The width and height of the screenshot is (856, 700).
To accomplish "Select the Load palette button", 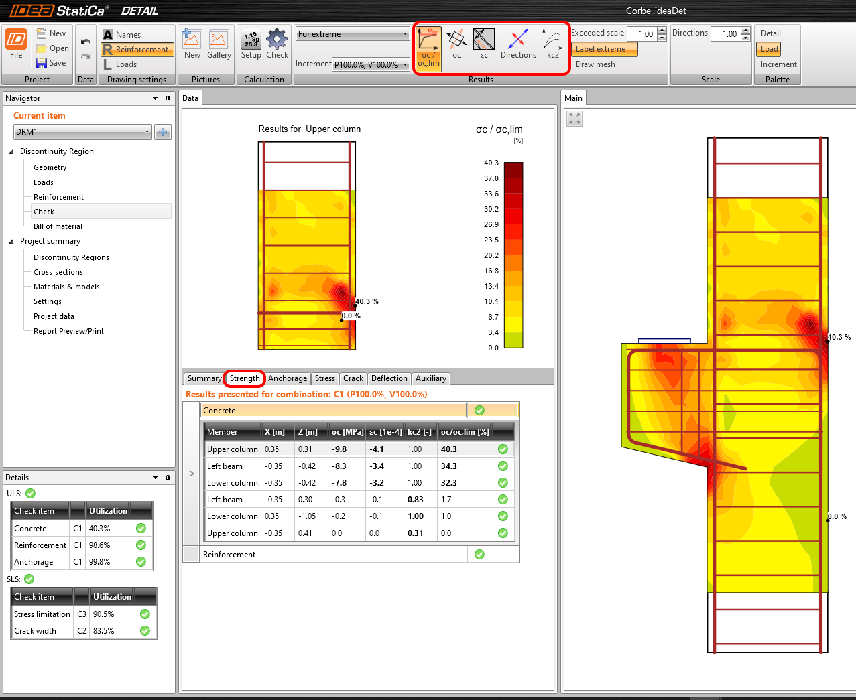I will point(769,49).
